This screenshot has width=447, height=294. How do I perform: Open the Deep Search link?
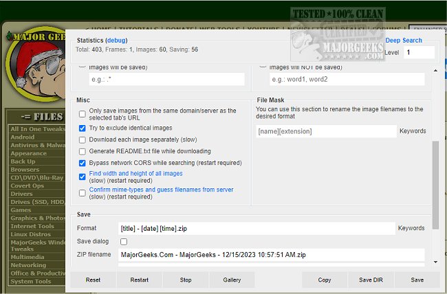pyautogui.click(x=404, y=41)
